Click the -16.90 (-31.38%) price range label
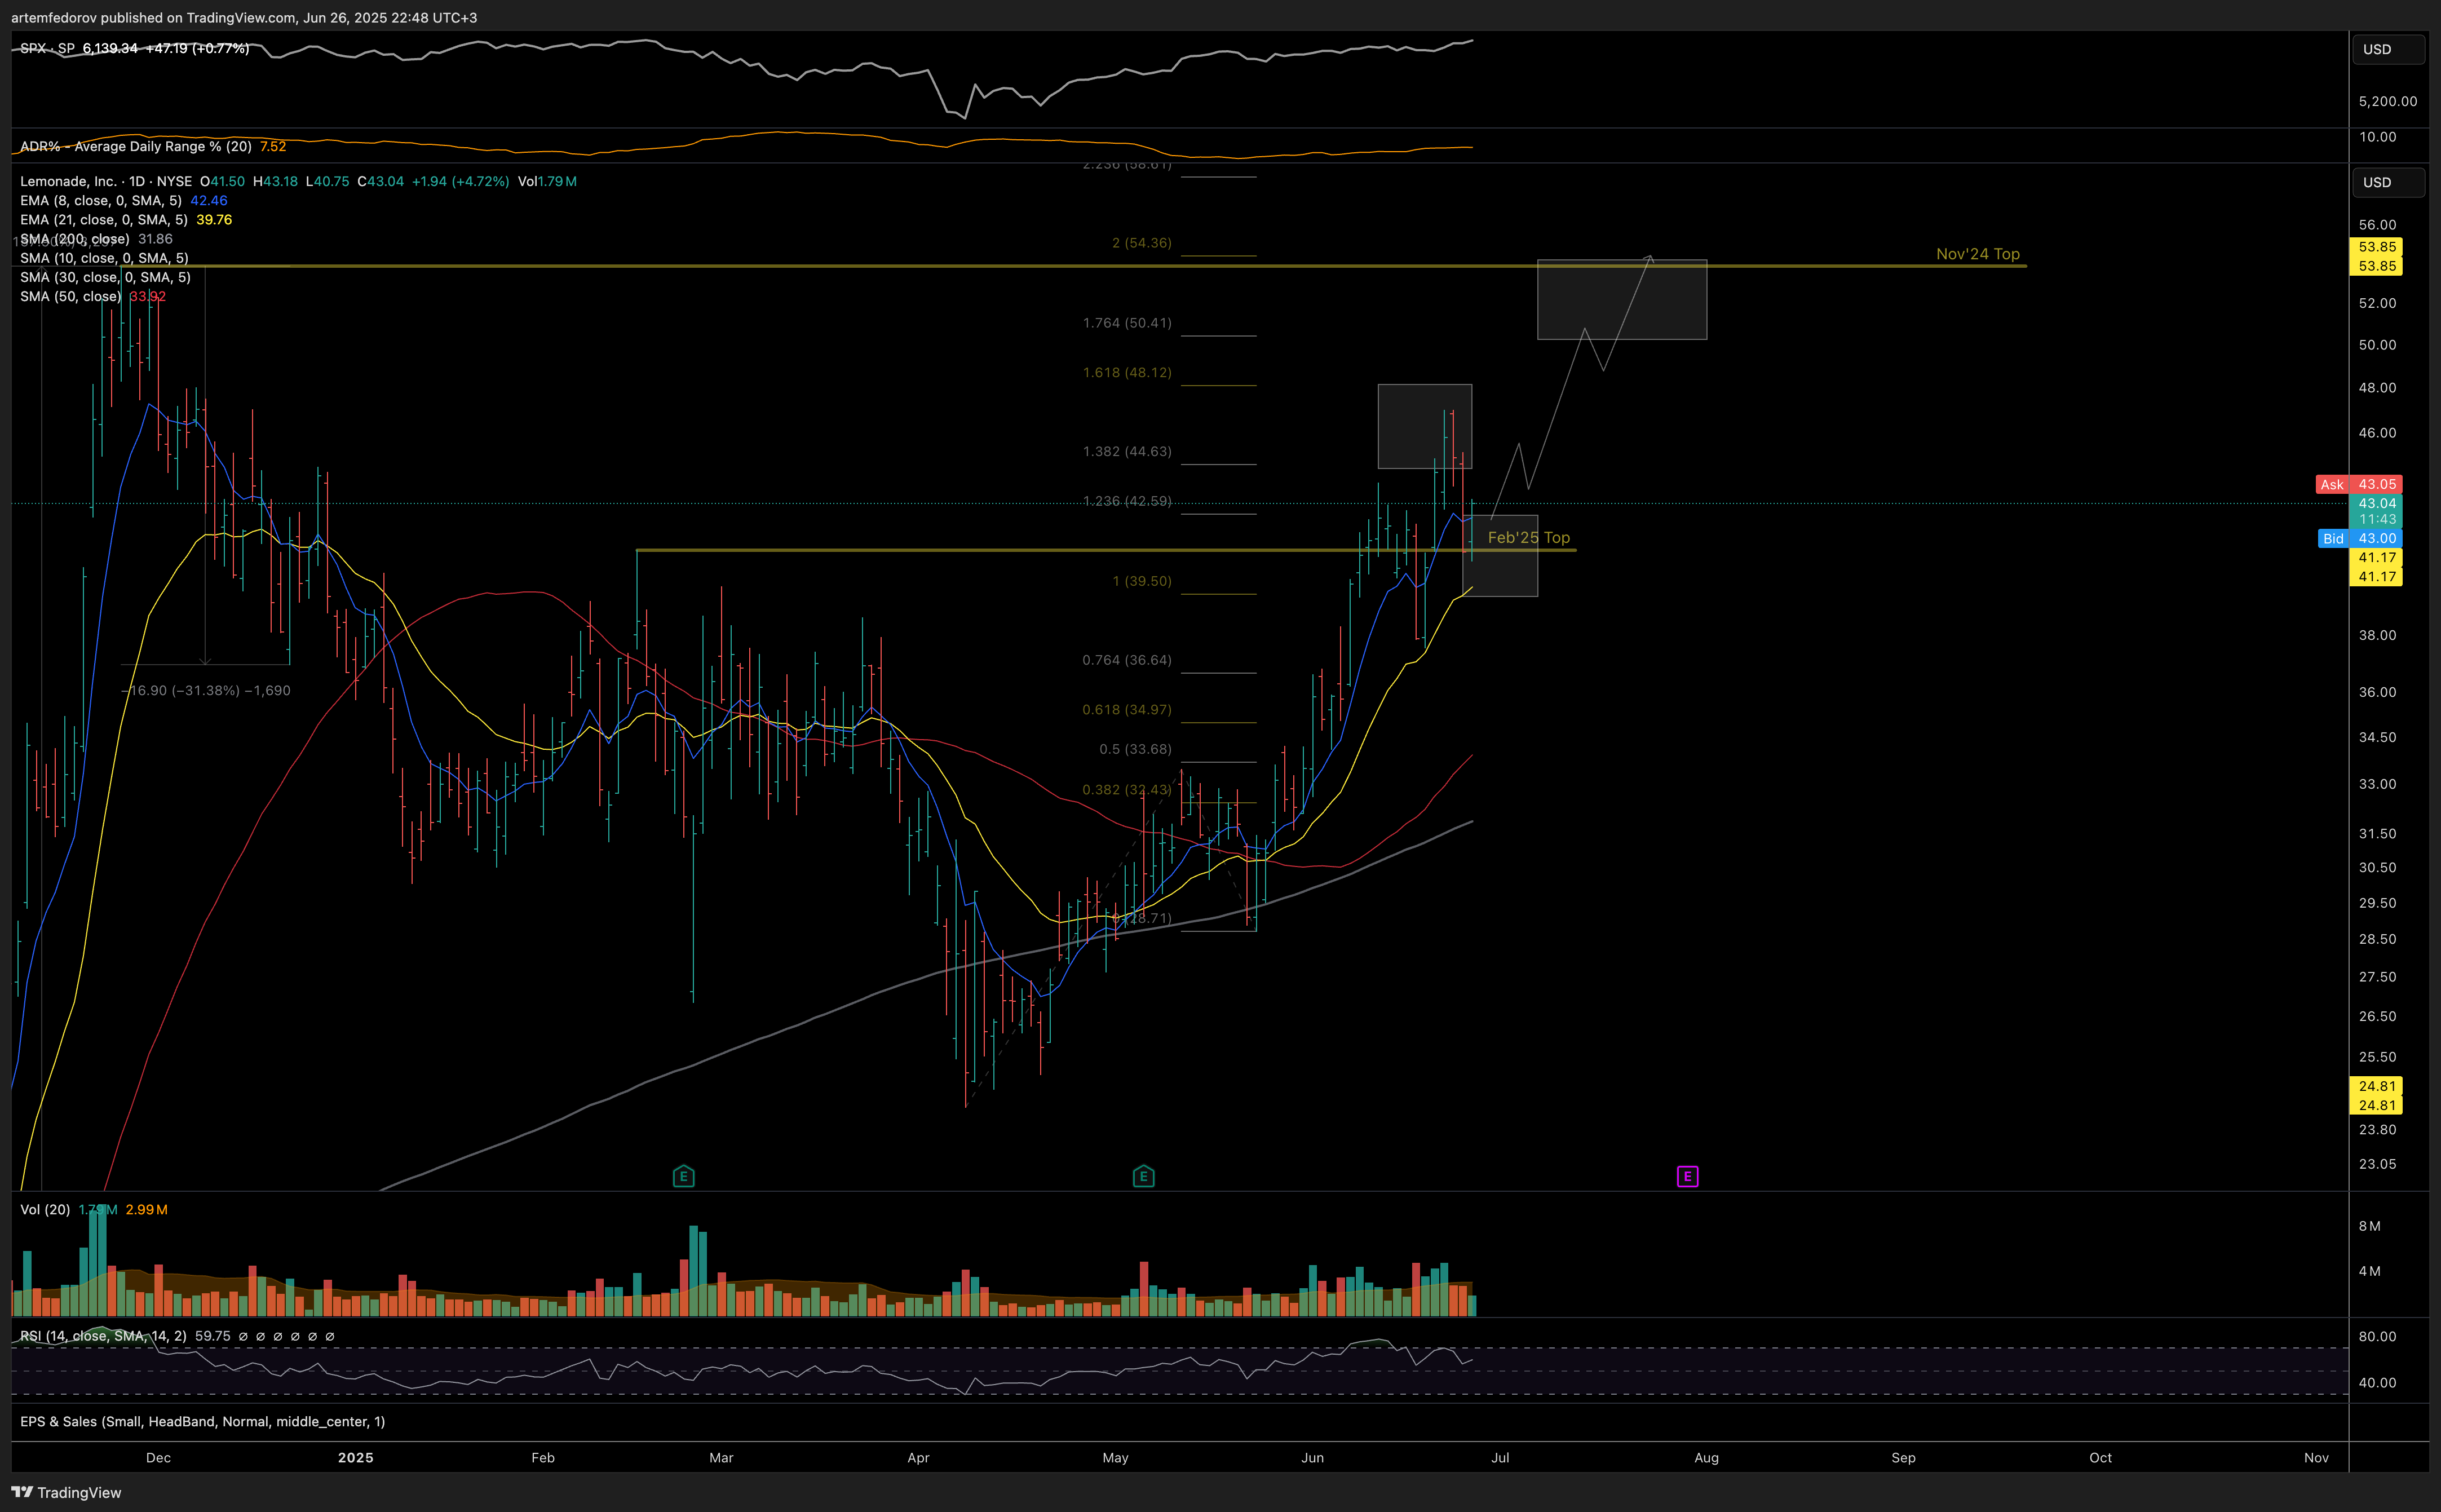The width and height of the screenshot is (2441, 1512). tap(206, 690)
